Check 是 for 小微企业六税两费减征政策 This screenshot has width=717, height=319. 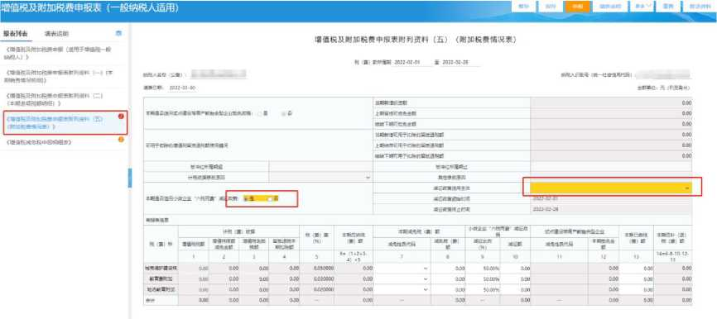(x=247, y=198)
